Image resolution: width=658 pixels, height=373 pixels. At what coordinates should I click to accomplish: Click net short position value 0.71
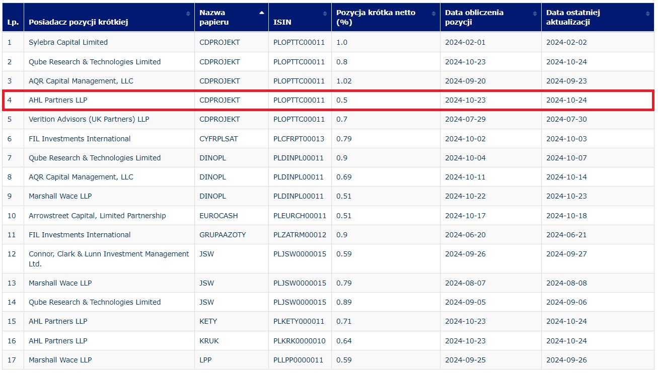click(x=344, y=321)
